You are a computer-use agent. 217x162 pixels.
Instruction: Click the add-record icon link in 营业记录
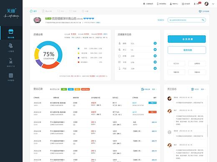coord(146,89)
